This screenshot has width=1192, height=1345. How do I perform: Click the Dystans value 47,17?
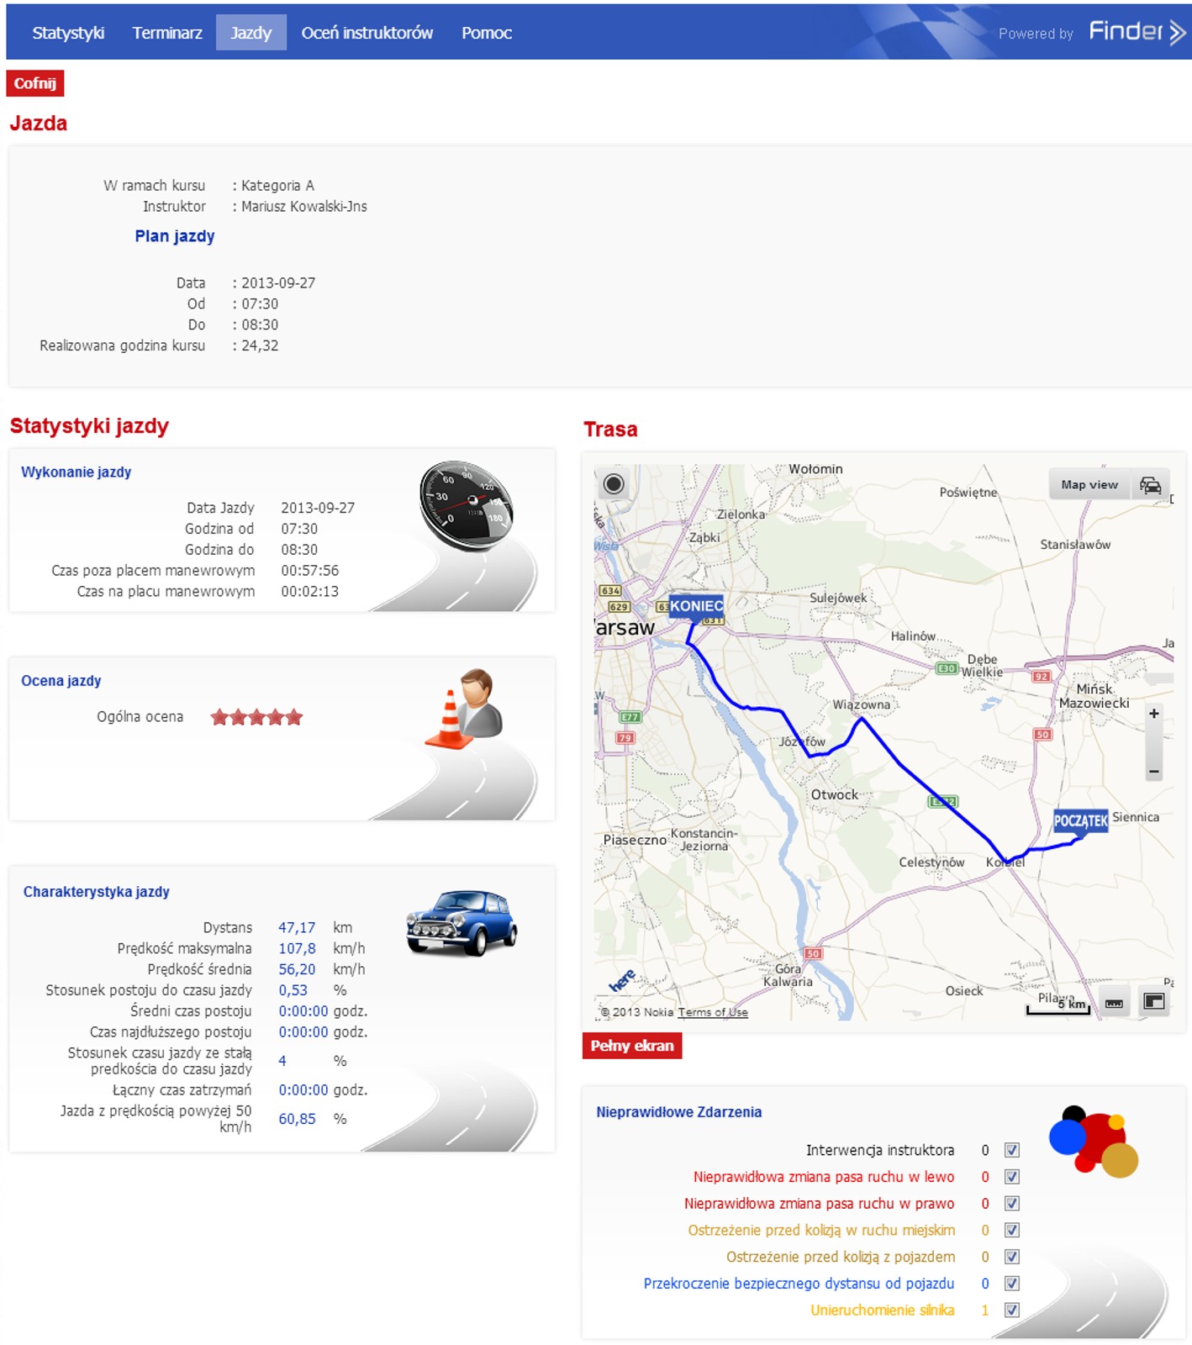point(297,927)
